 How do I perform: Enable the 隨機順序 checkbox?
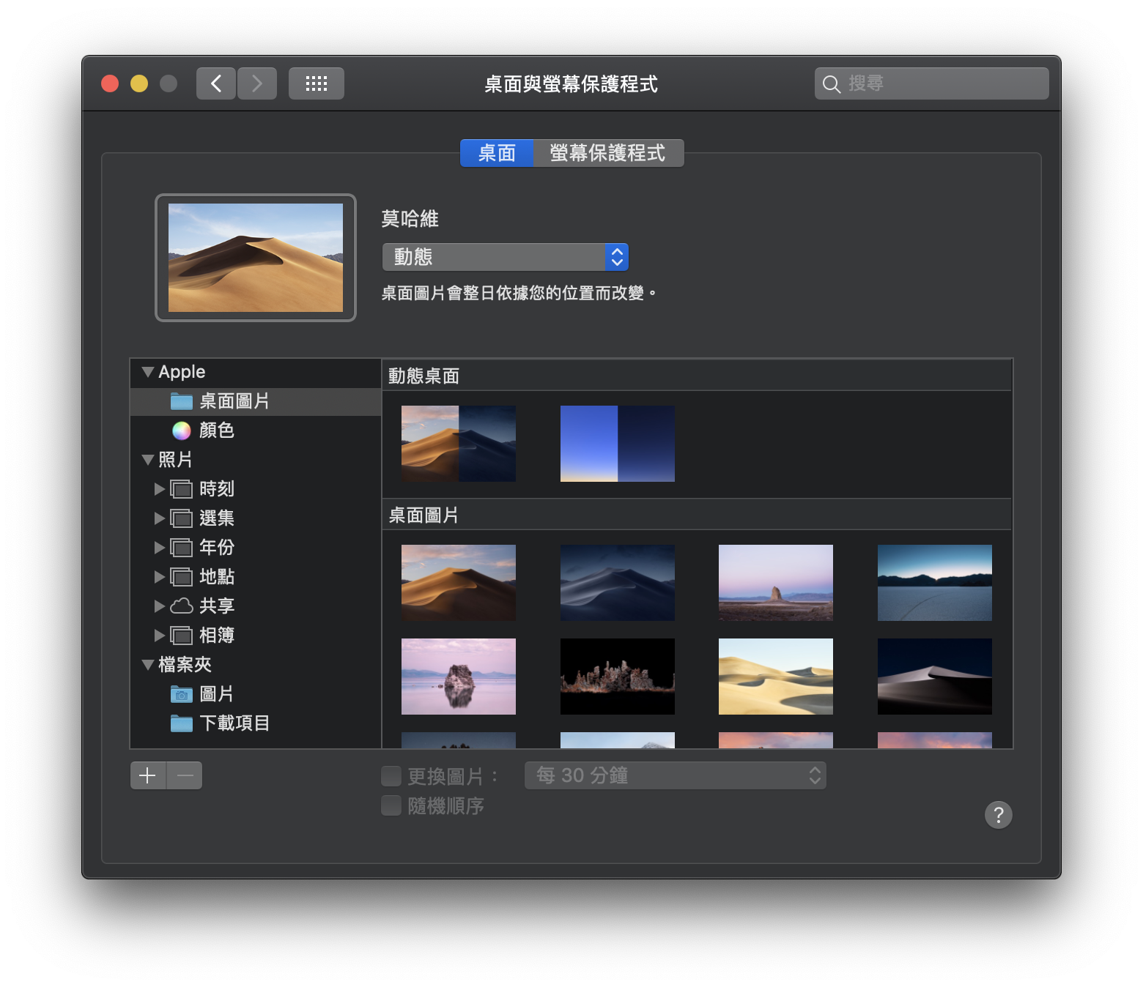tap(391, 805)
